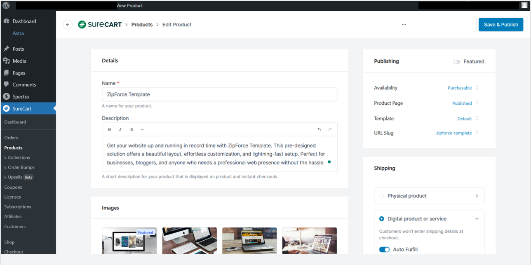Expand the Physical product chevron
This screenshot has width=531, height=265.
tap(477, 196)
